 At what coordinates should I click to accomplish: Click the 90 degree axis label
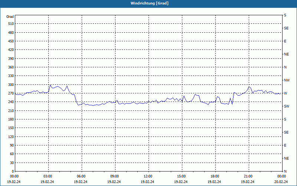12,145
